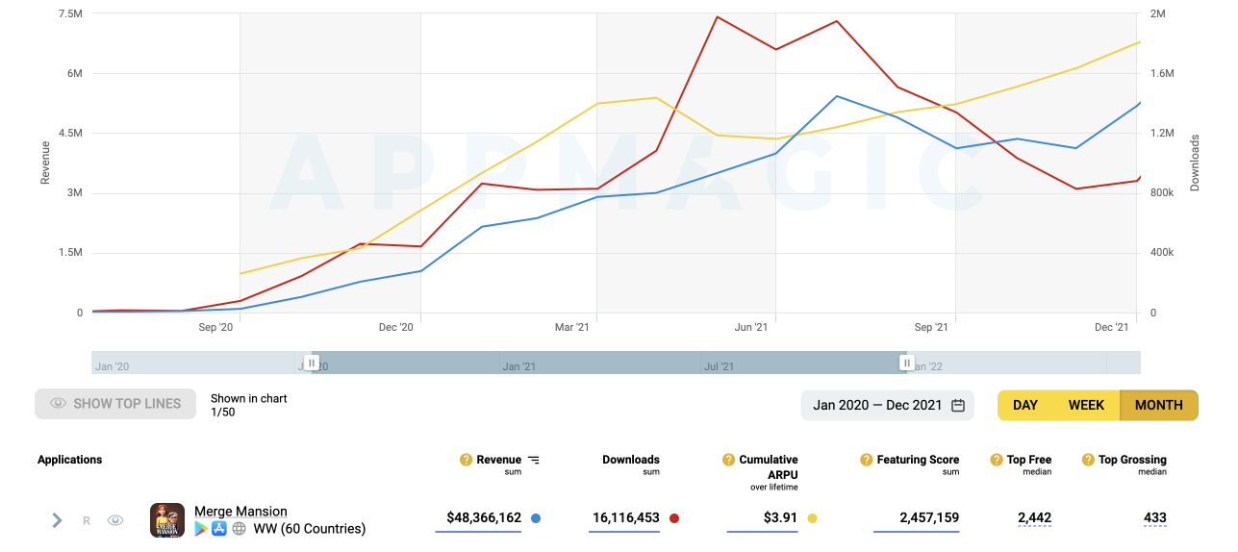Click the Revenue help question mark icon
1238x552 pixels.
[x=467, y=460]
